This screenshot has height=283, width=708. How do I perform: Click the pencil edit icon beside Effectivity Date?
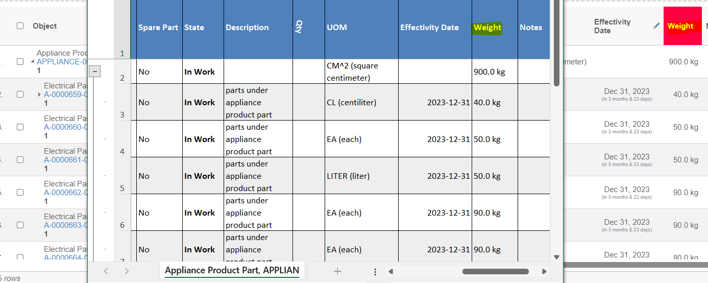click(x=656, y=26)
